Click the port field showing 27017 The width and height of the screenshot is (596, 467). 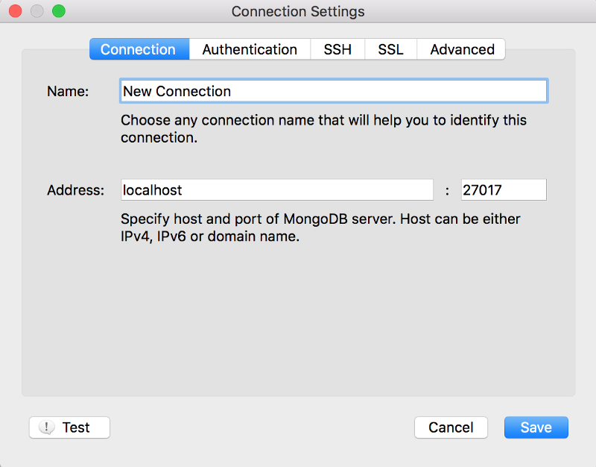[x=504, y=189]
